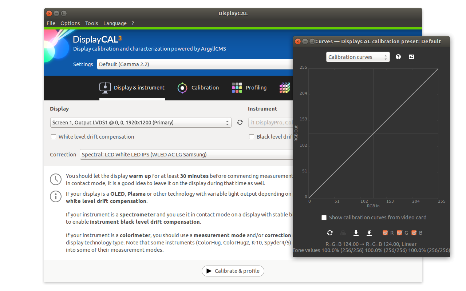Toggle the Black level drift checkbox
The image size is (466, 291).
252,137
